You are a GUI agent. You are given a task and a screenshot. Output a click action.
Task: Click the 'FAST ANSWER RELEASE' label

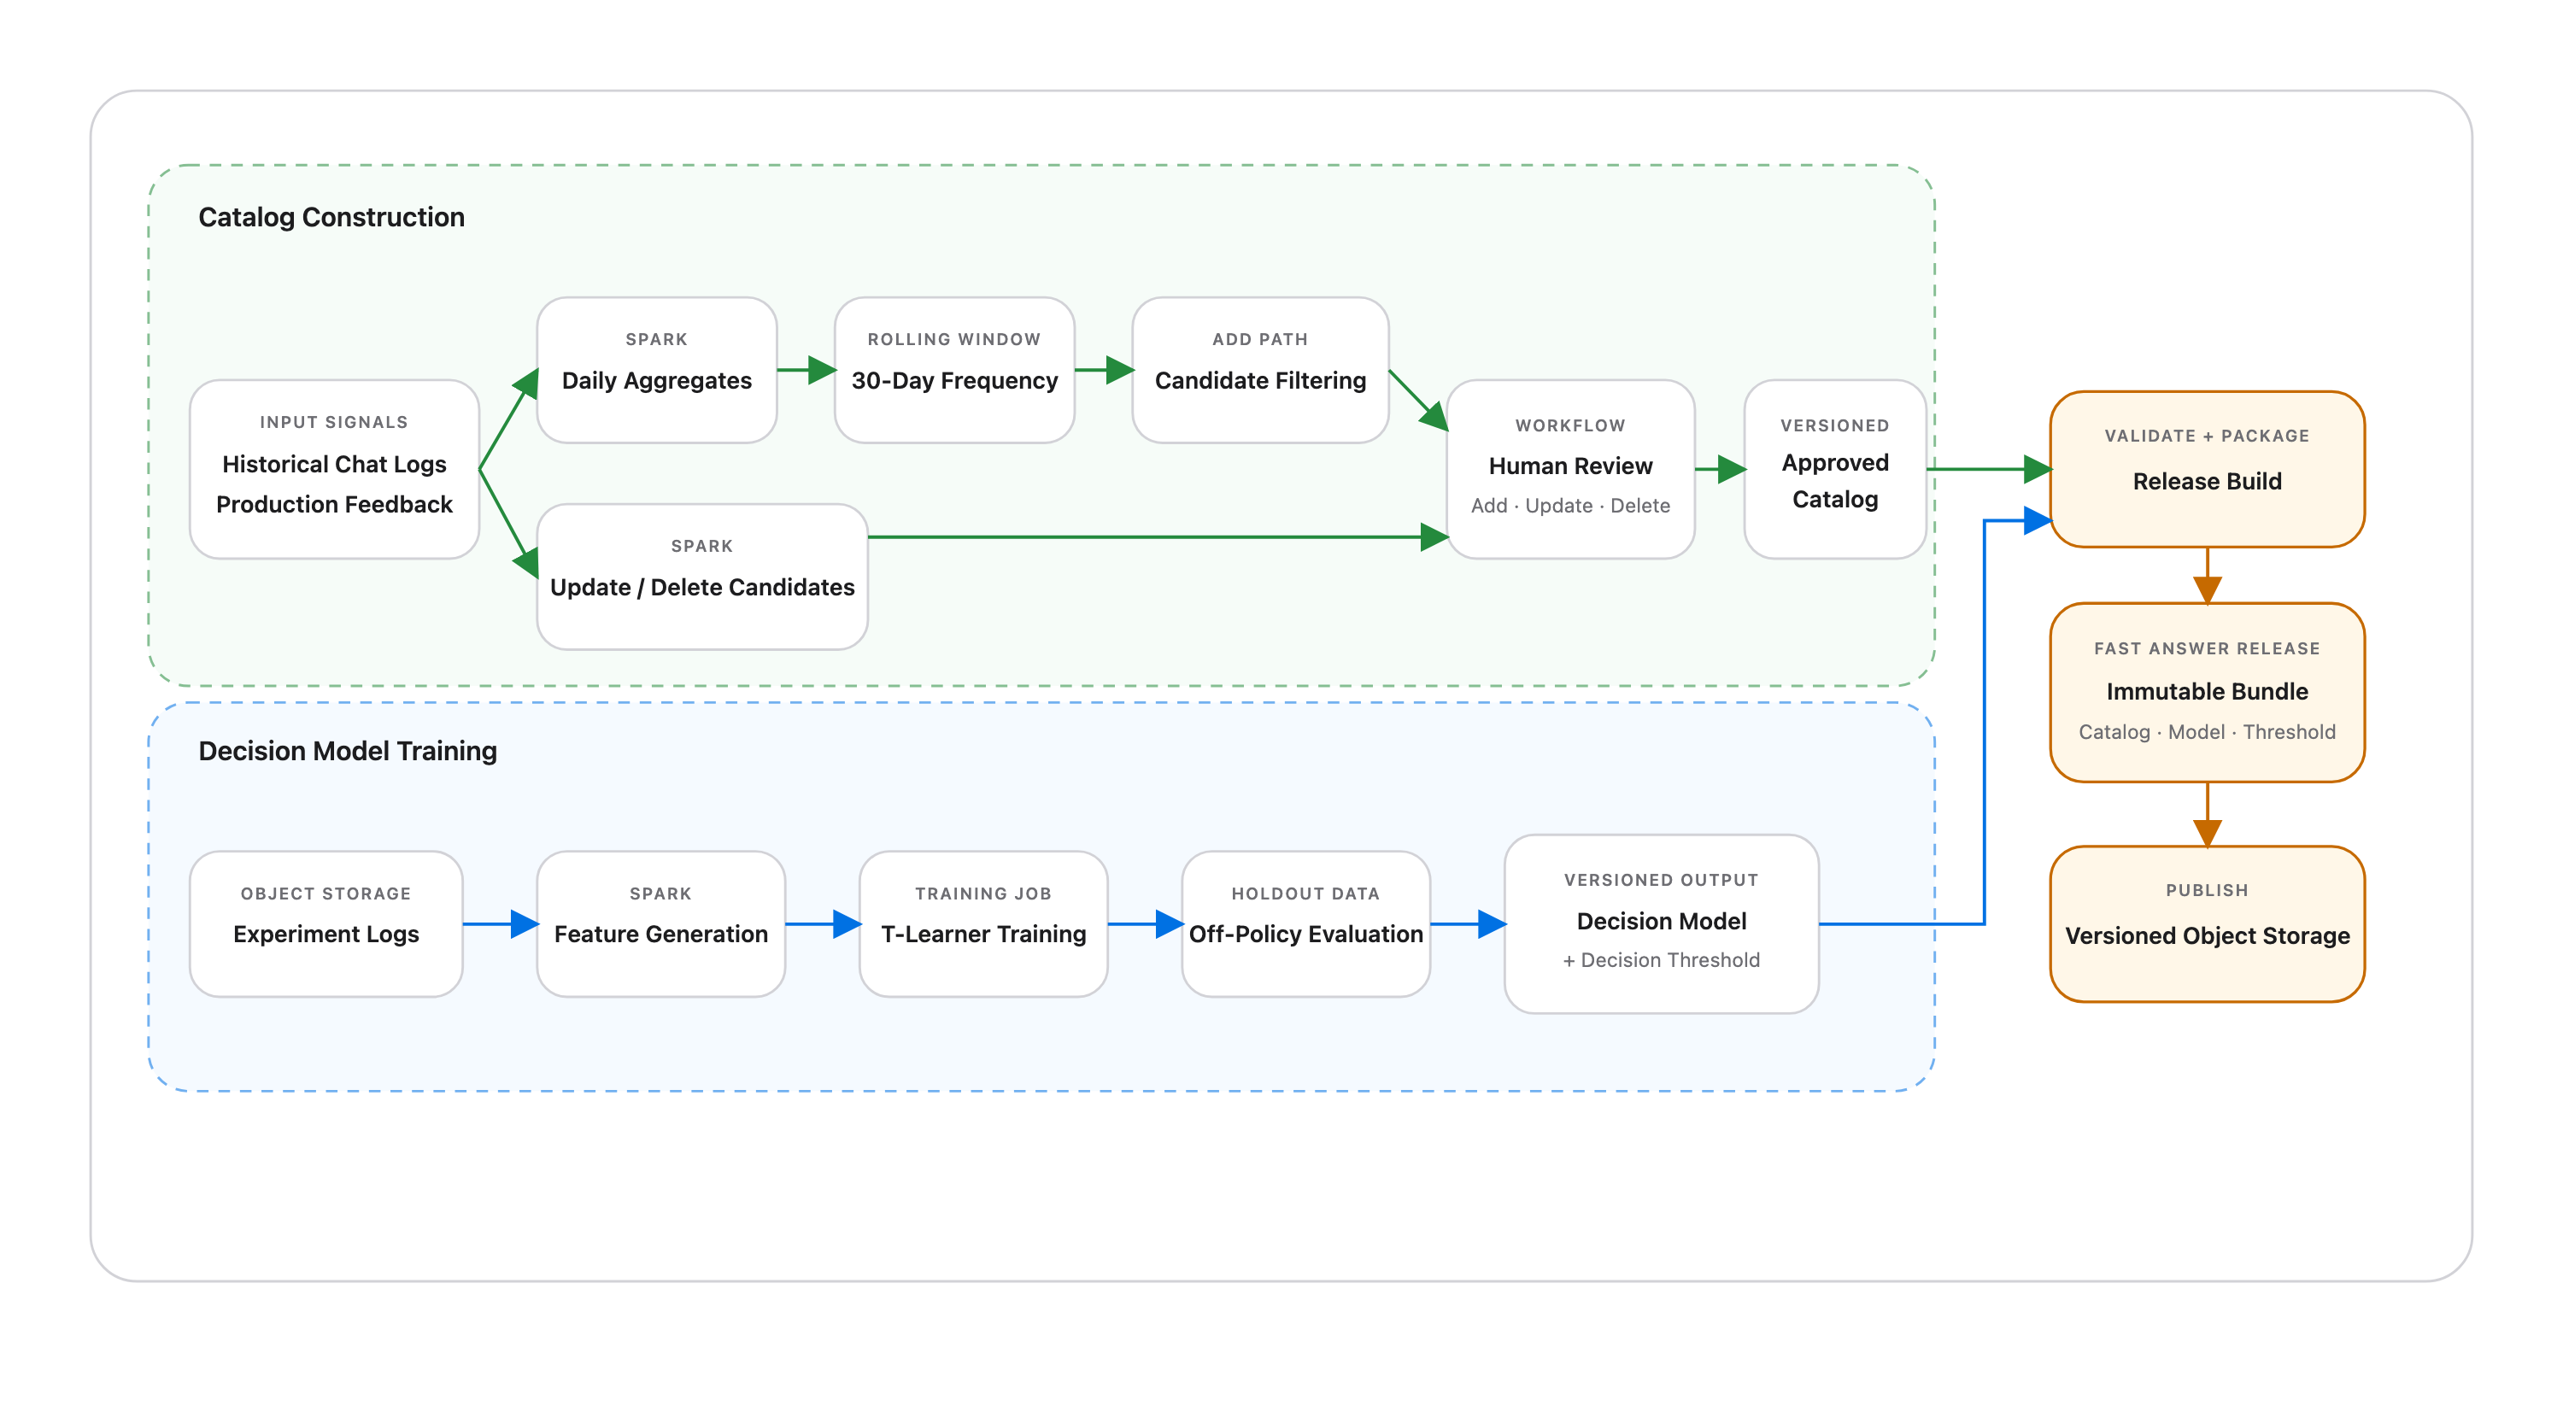[x=2207, y=649]
